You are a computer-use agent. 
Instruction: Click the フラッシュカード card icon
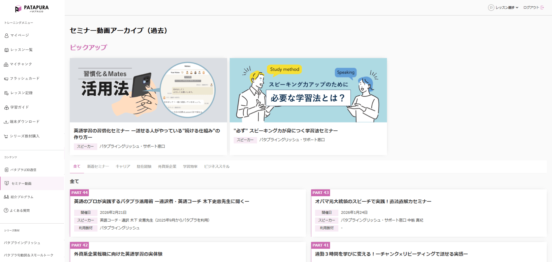(6, 79)
